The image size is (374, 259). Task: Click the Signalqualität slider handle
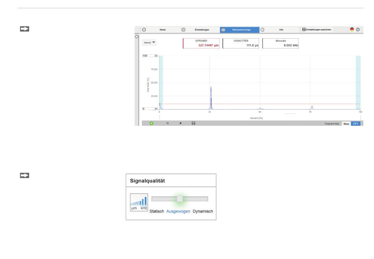(x=180, y=199)
